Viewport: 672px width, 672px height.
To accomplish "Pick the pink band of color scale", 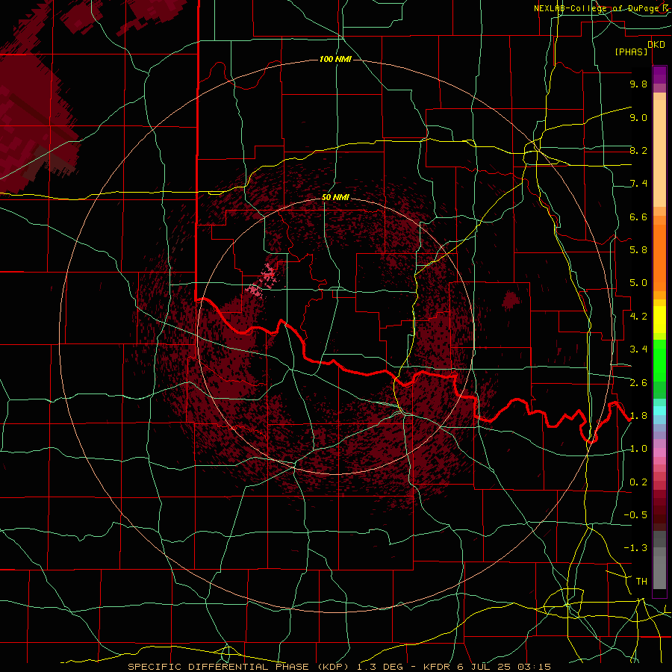I will pos(659,452).
